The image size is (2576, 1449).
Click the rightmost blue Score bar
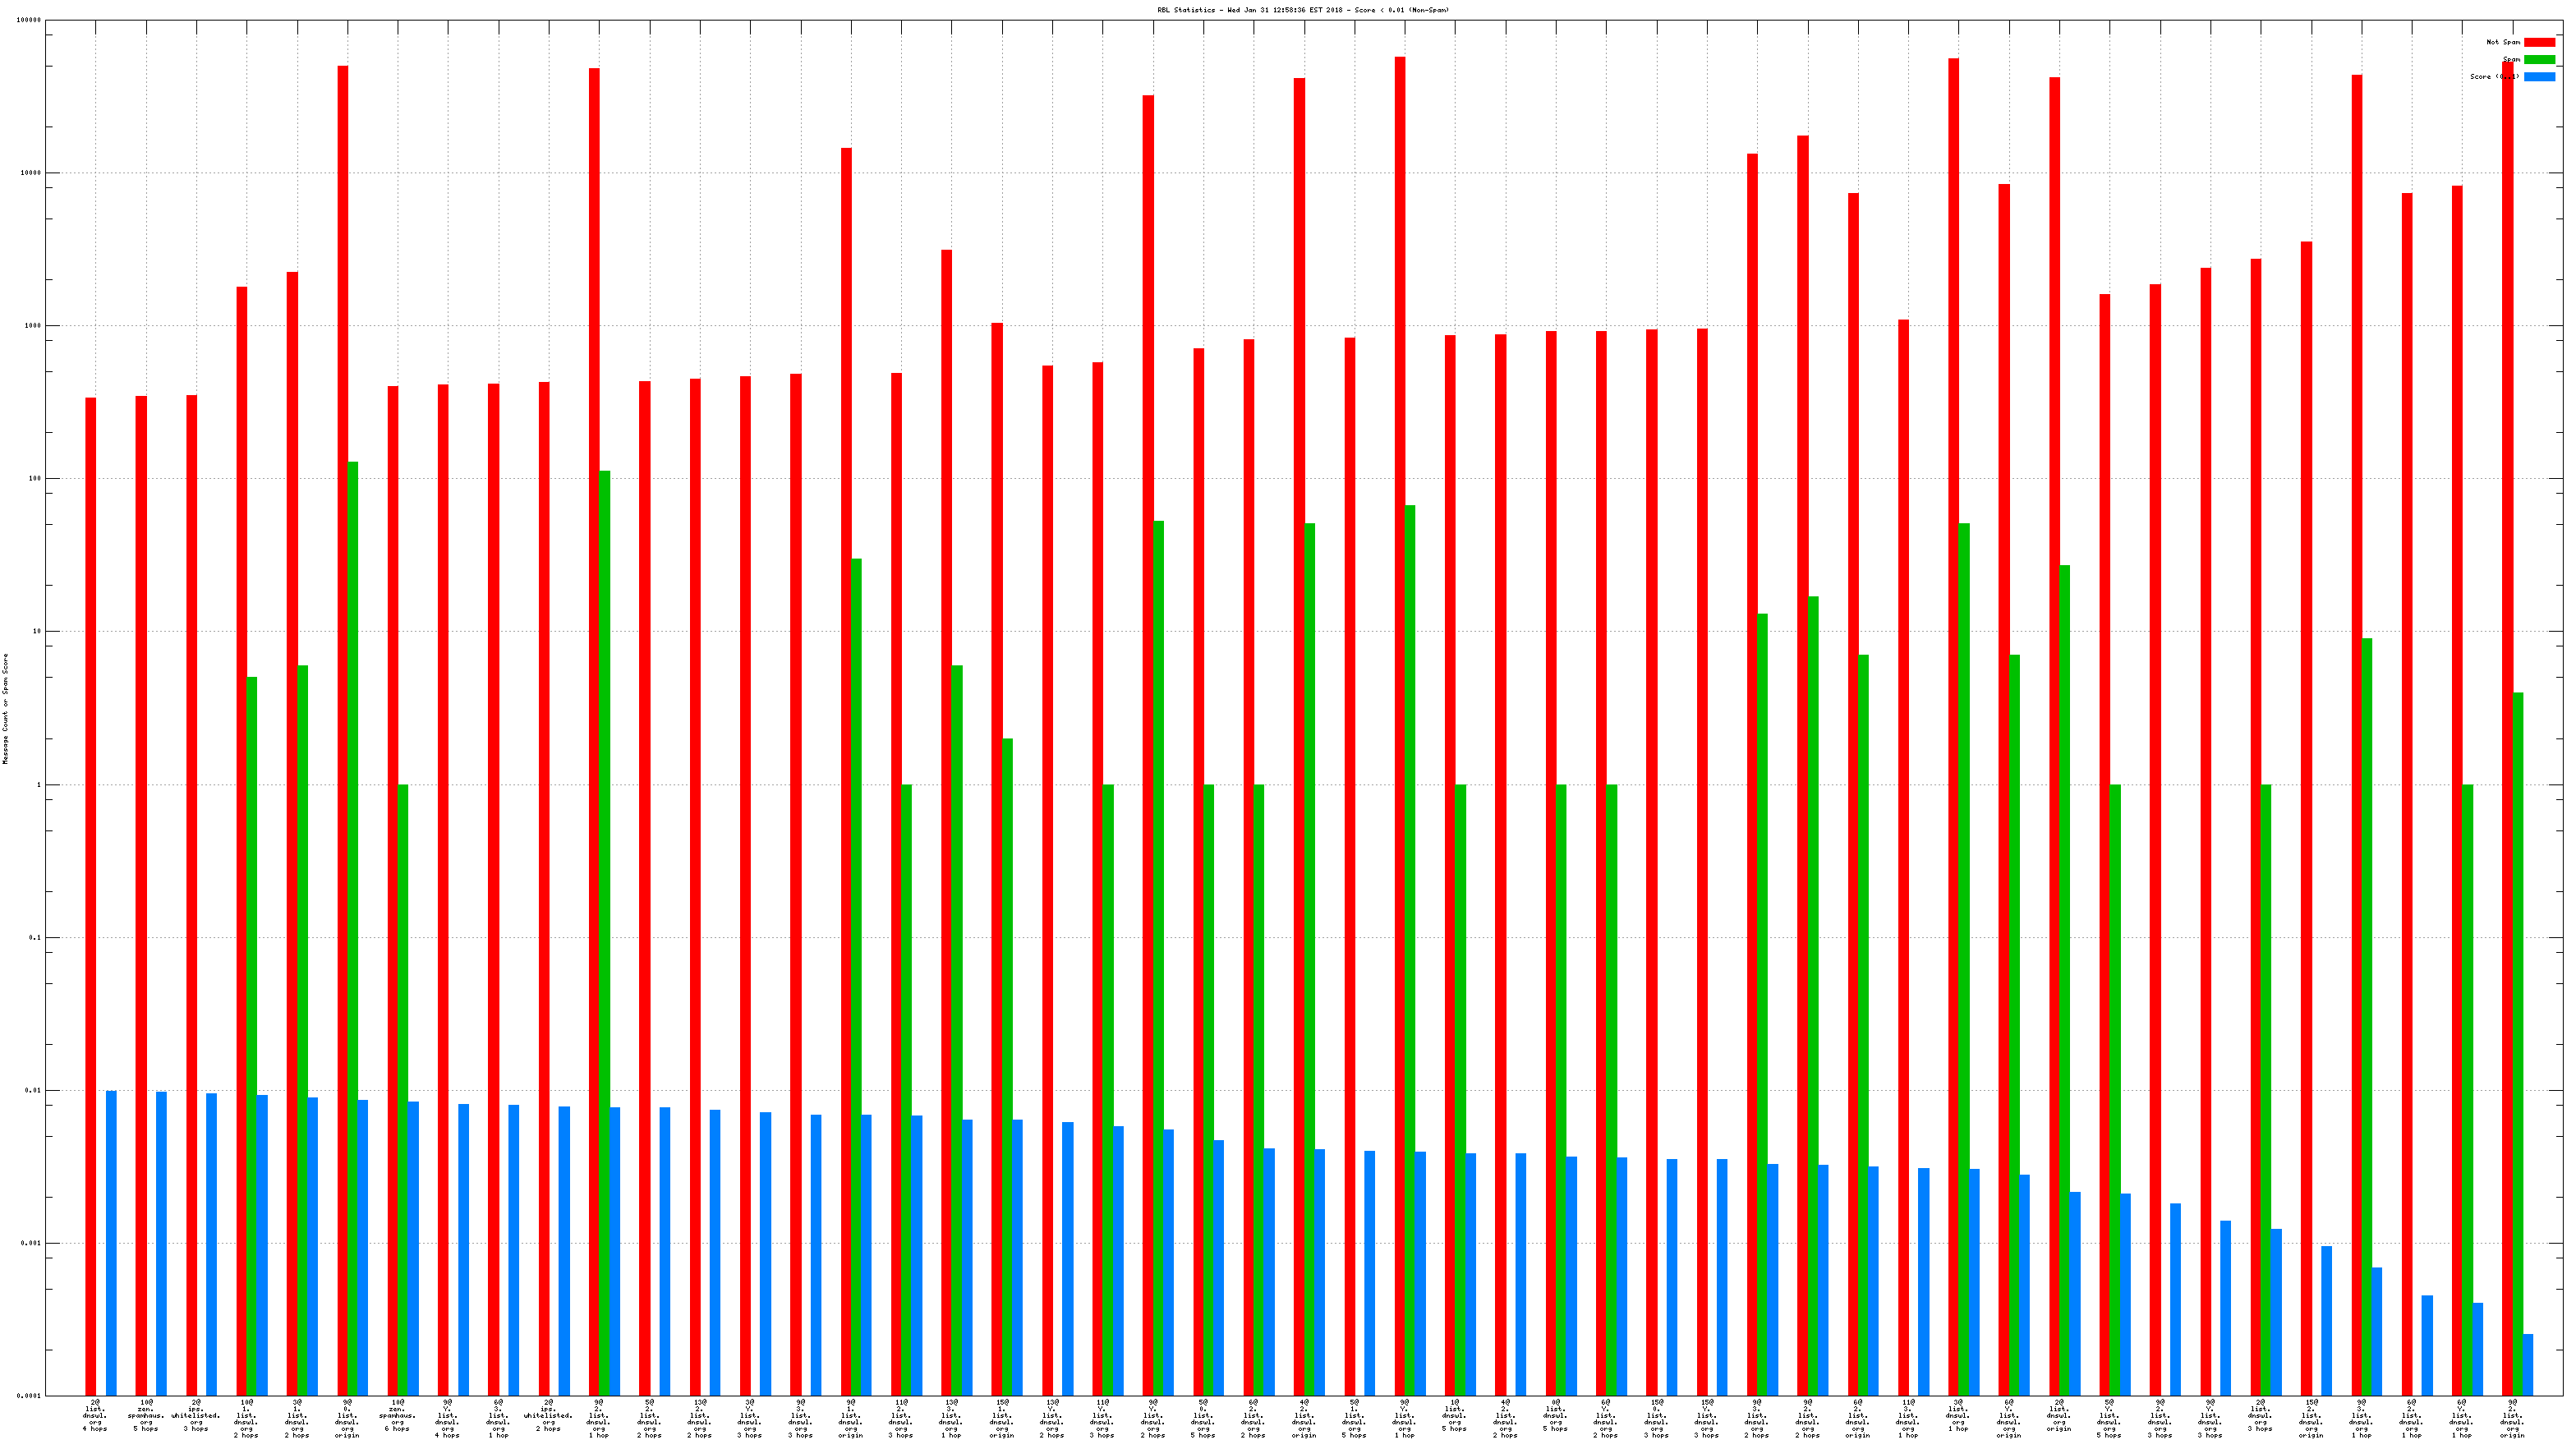[x=2528, y=1364]
